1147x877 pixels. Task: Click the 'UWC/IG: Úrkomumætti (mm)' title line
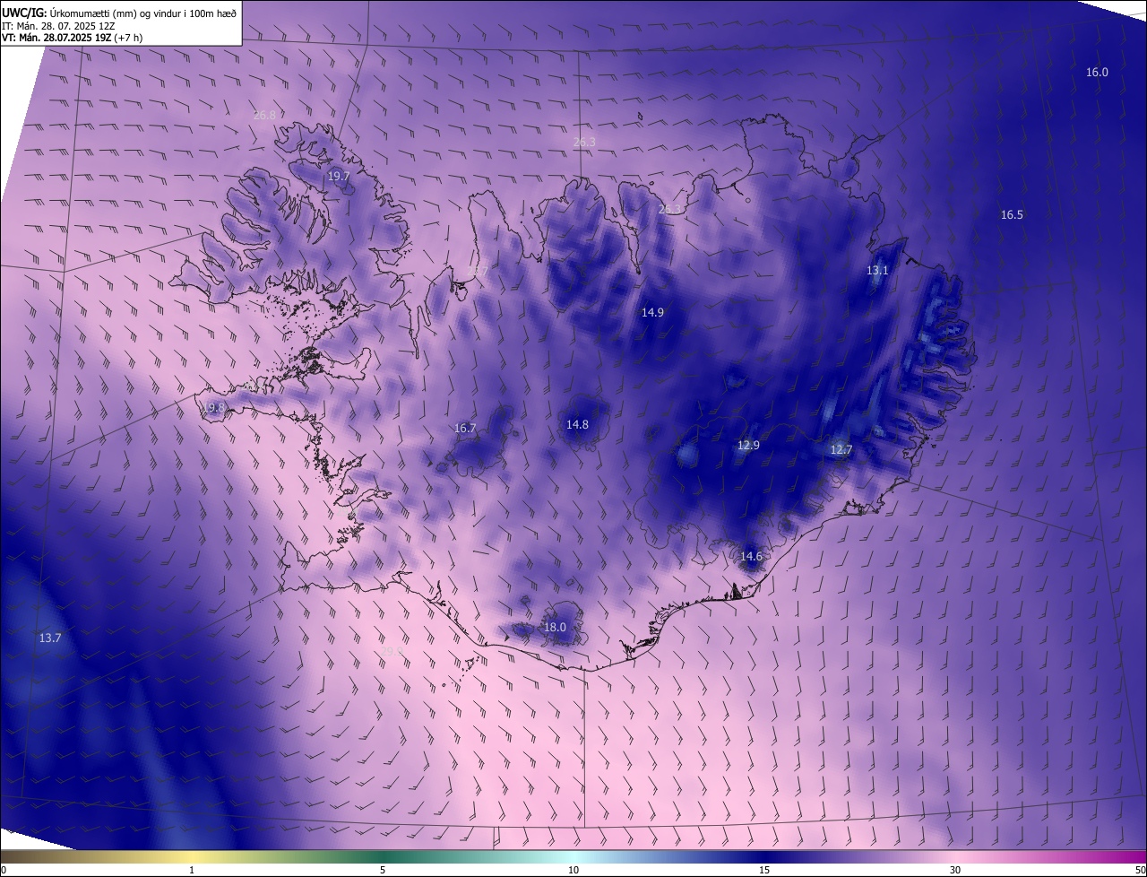(119, 12)
